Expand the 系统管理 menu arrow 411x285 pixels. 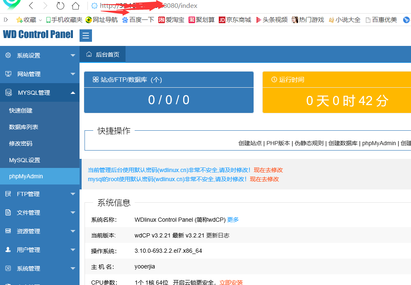pos(73,268)
